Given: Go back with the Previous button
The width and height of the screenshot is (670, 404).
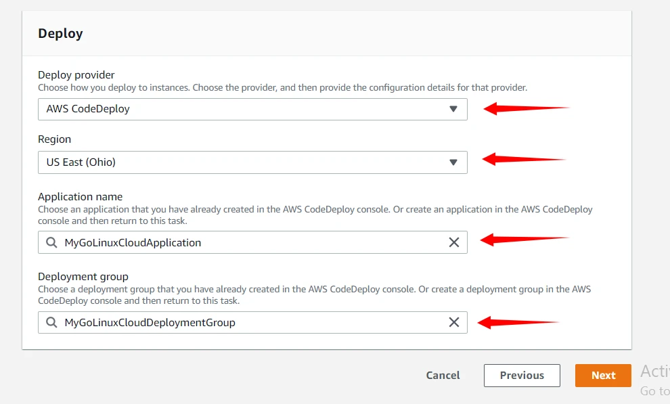Looking at the screenshot, I should tap(522, 376).
